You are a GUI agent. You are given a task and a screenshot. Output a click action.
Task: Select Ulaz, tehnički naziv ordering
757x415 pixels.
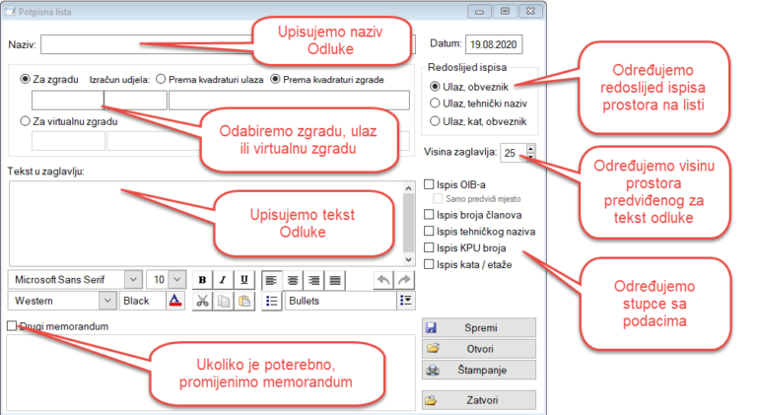pyautogui.click(x=435, y=104)
